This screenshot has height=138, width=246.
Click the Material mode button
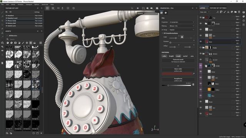[x=178, y=61]
